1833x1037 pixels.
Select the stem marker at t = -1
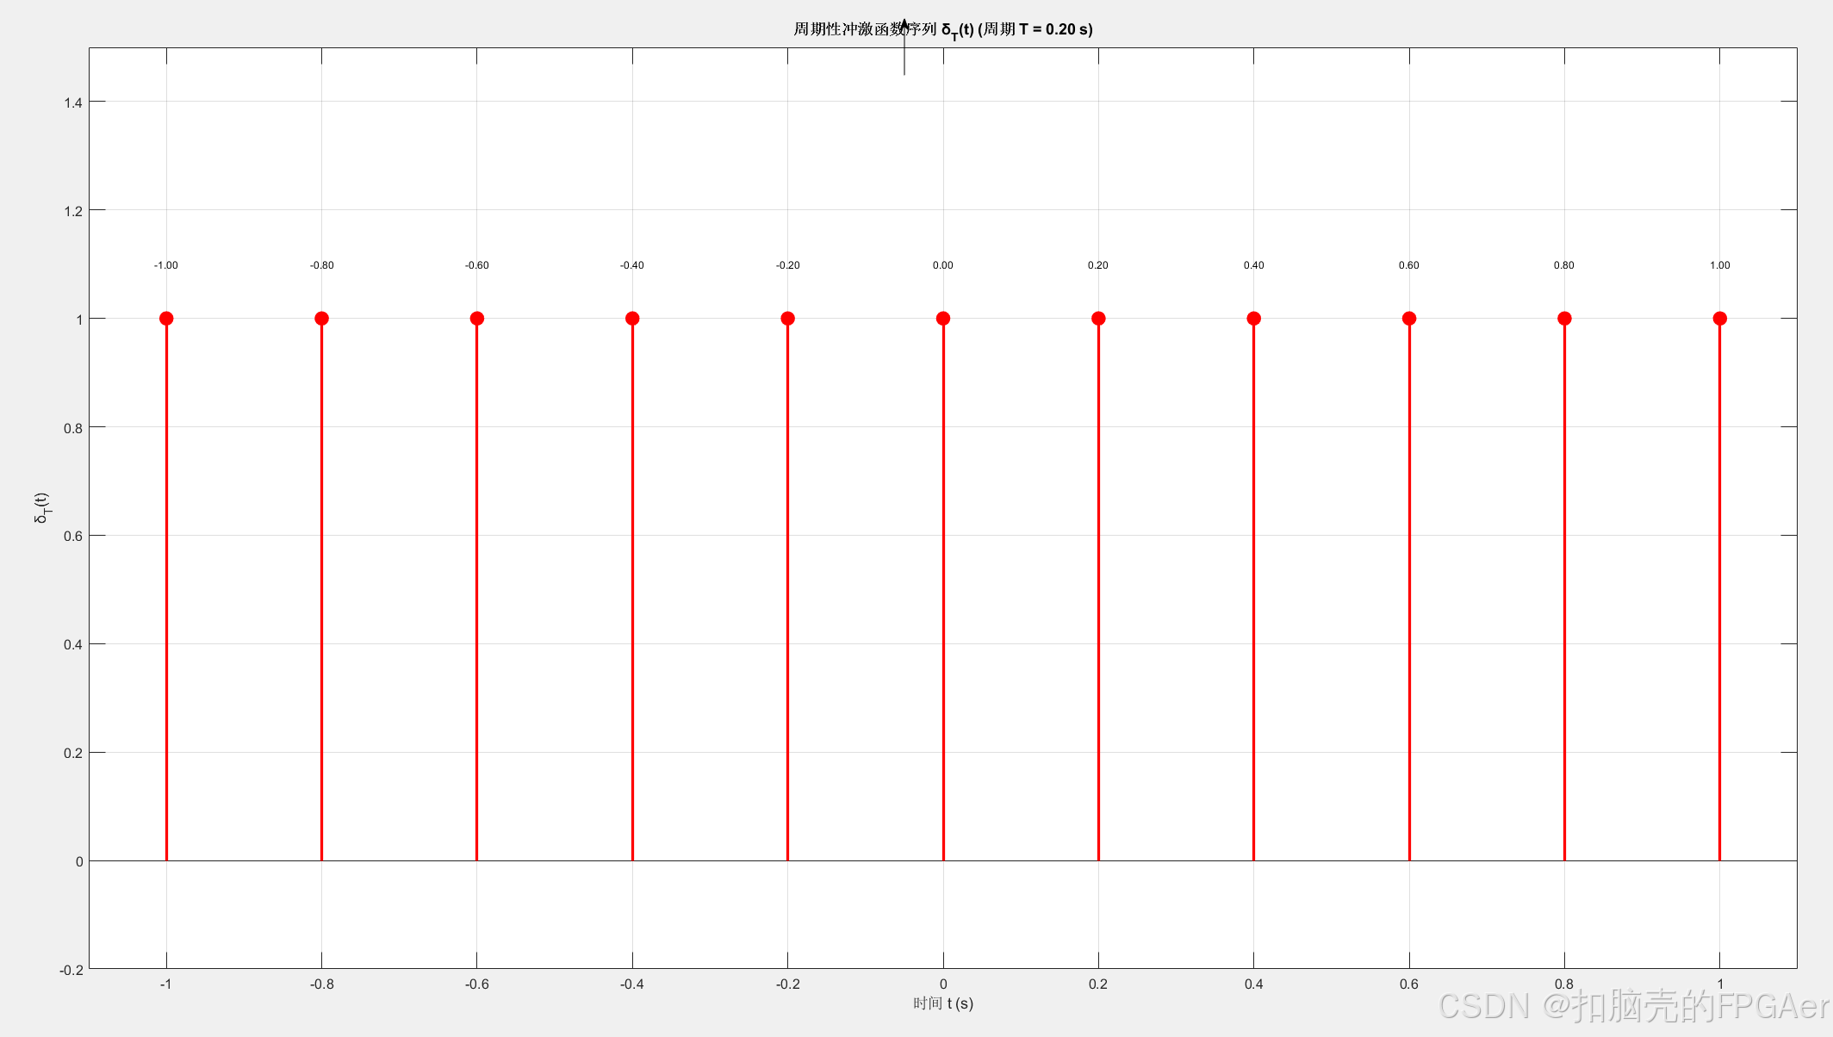166,319
